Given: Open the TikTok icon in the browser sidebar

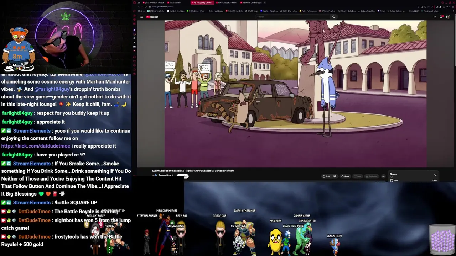Looking at the screenshot, I should [x=134, y=38].
